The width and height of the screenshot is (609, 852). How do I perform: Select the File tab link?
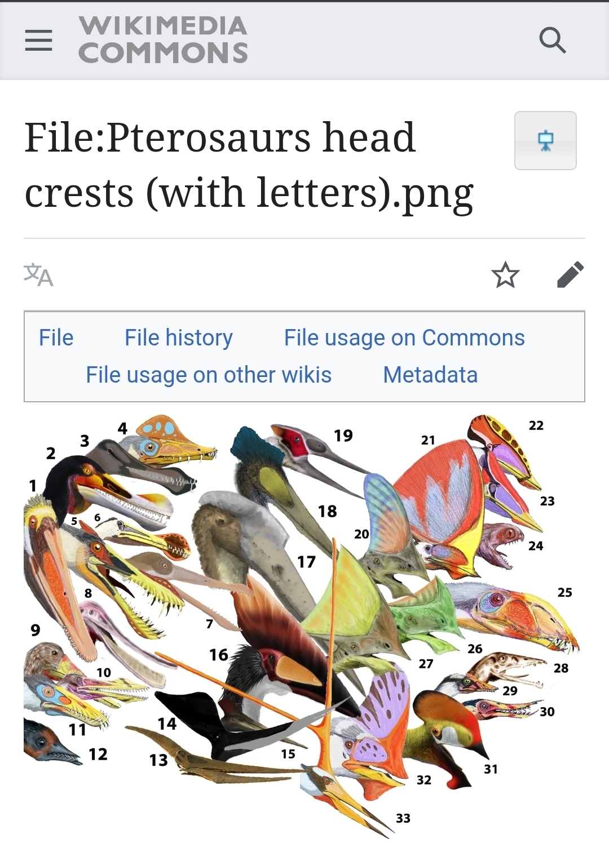(56, 338)
